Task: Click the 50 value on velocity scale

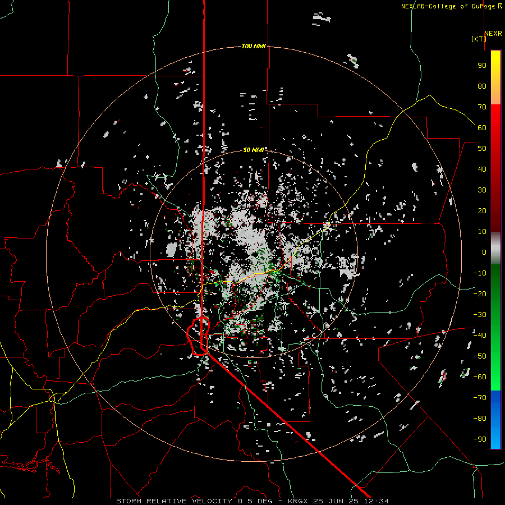Action: pos(482,149)
